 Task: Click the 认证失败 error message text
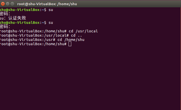tap(17, 18)
